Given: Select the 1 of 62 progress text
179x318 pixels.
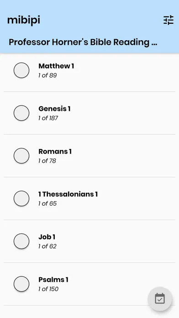Looking at the screenshot, I should click(x=47, y=246).
